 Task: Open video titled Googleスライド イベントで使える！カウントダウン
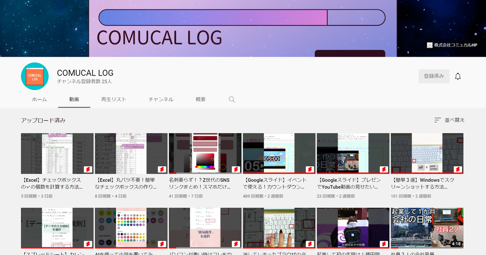pyautogui.click(x=275, y=183)
